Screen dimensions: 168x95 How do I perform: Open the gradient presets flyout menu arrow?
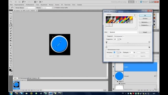(x=135, y=15)
